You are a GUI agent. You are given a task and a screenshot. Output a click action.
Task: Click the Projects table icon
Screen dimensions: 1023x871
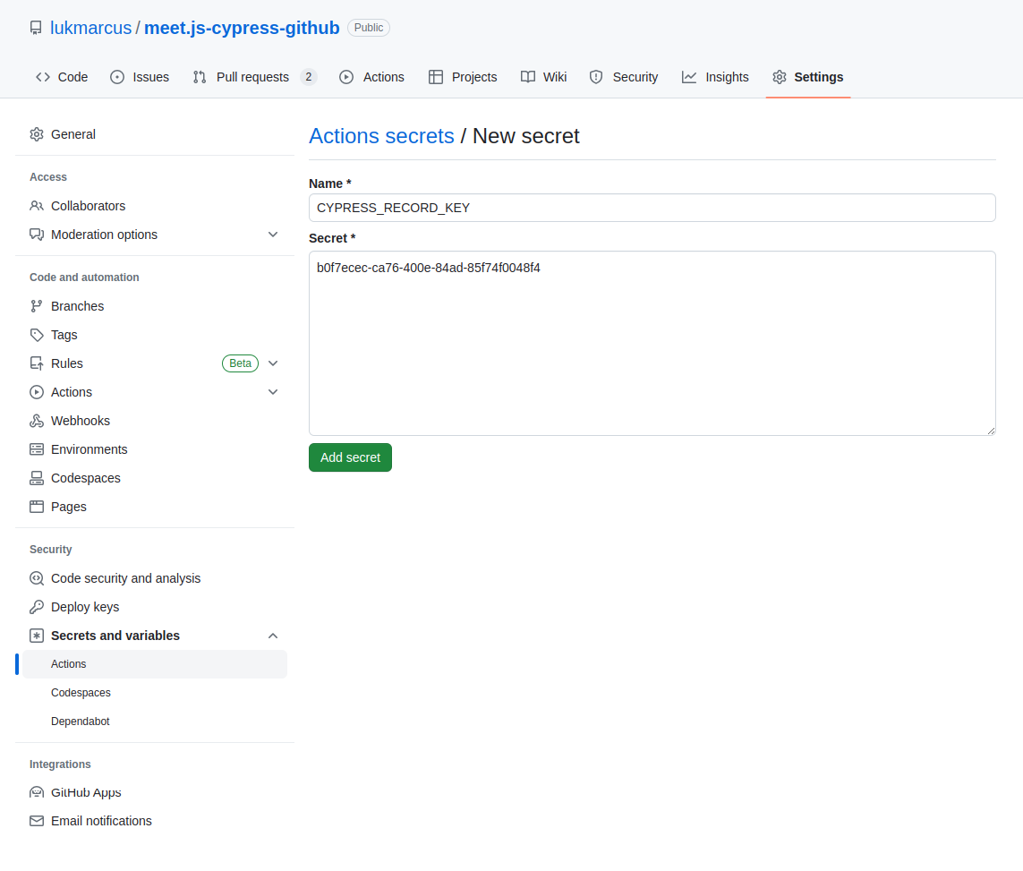coord(436,77)
